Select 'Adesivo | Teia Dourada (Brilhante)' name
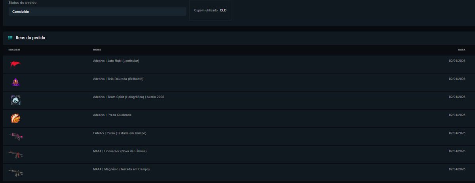Image resolution: width=475 pixels, height=183 pixels. [118, 79]
